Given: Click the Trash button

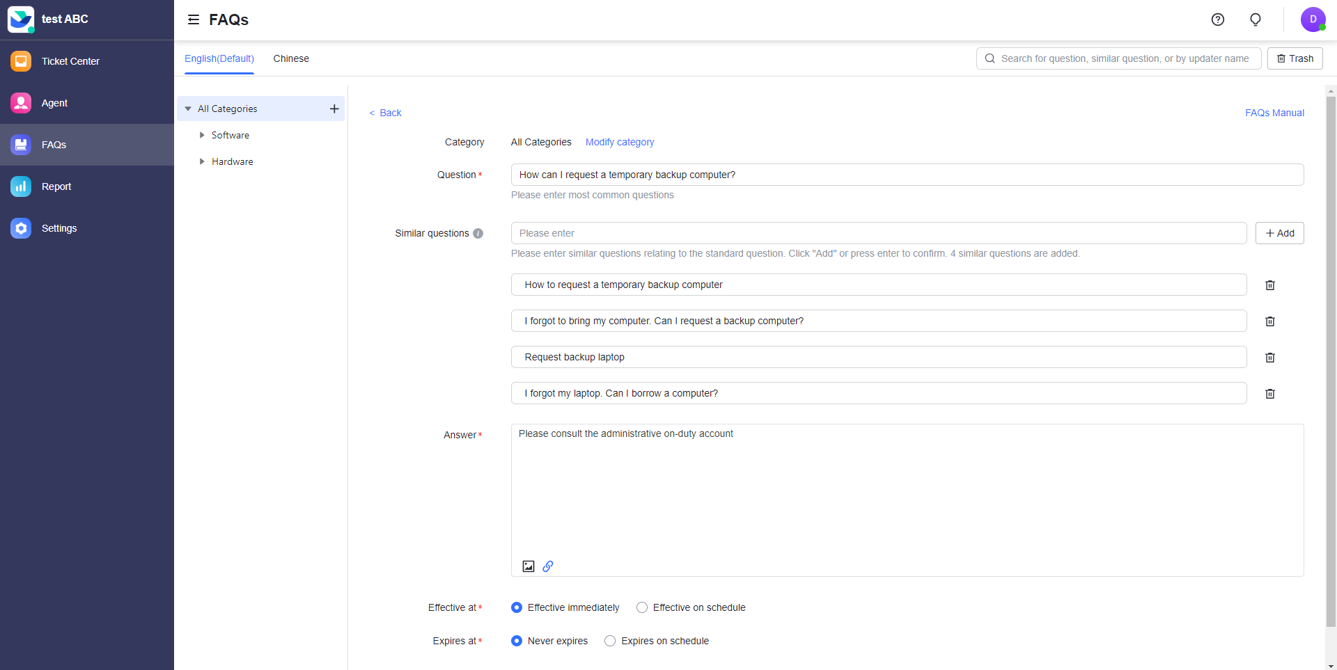Looking at the screenshot, I should [x=1295, y=58].
